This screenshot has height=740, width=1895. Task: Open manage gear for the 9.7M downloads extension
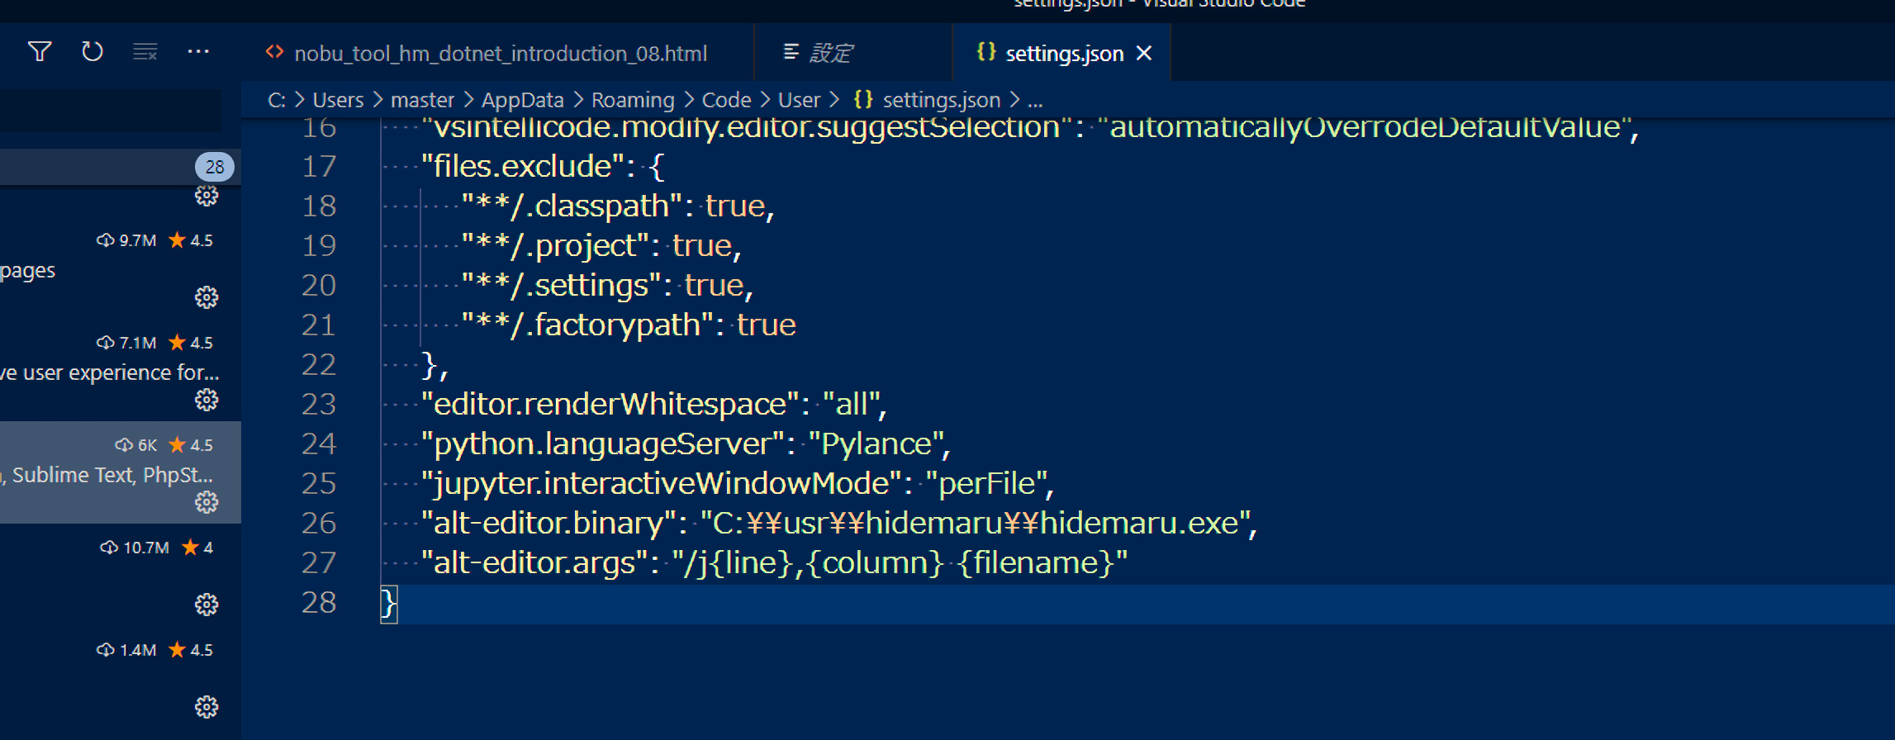click(x=207, y=297)
